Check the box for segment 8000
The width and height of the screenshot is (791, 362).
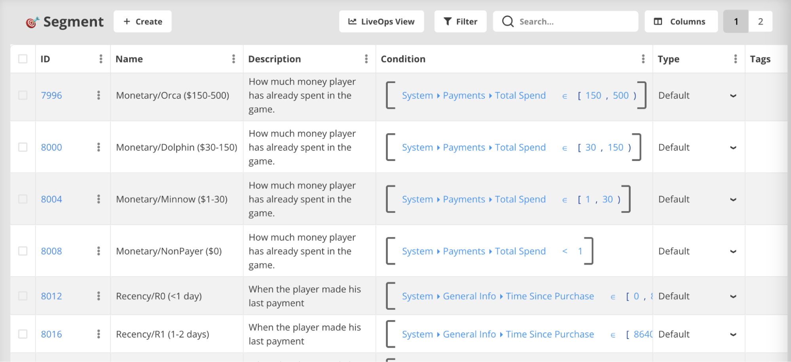pyautogui.click(x=23, y=147)
